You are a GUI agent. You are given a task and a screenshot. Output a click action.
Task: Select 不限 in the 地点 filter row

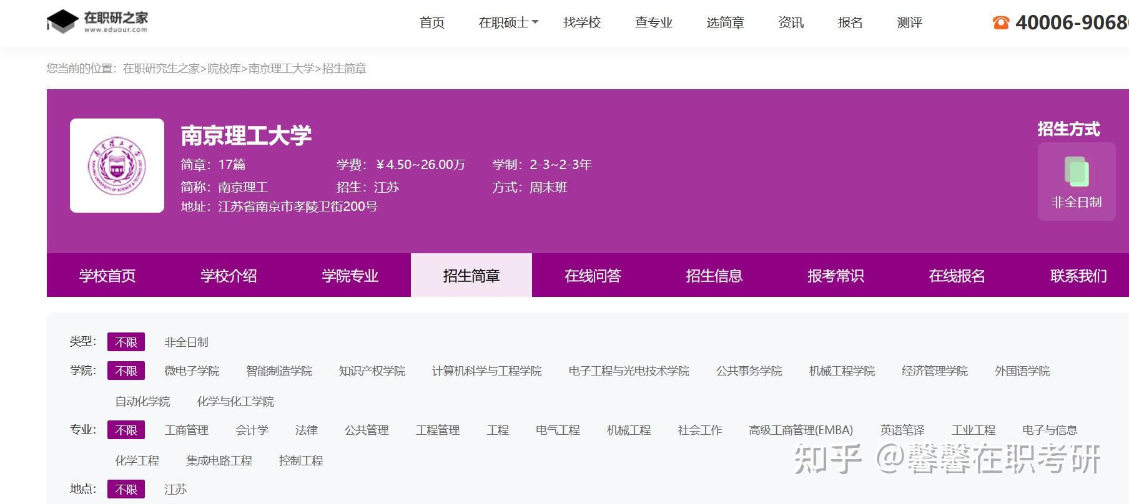(126, 489)
